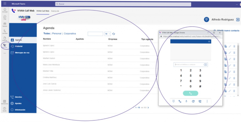Image resolution: width=241 pixels, height=122 pixels.
Task: Dial digit 9 on the keypad
Action: [x=200, y=81]
